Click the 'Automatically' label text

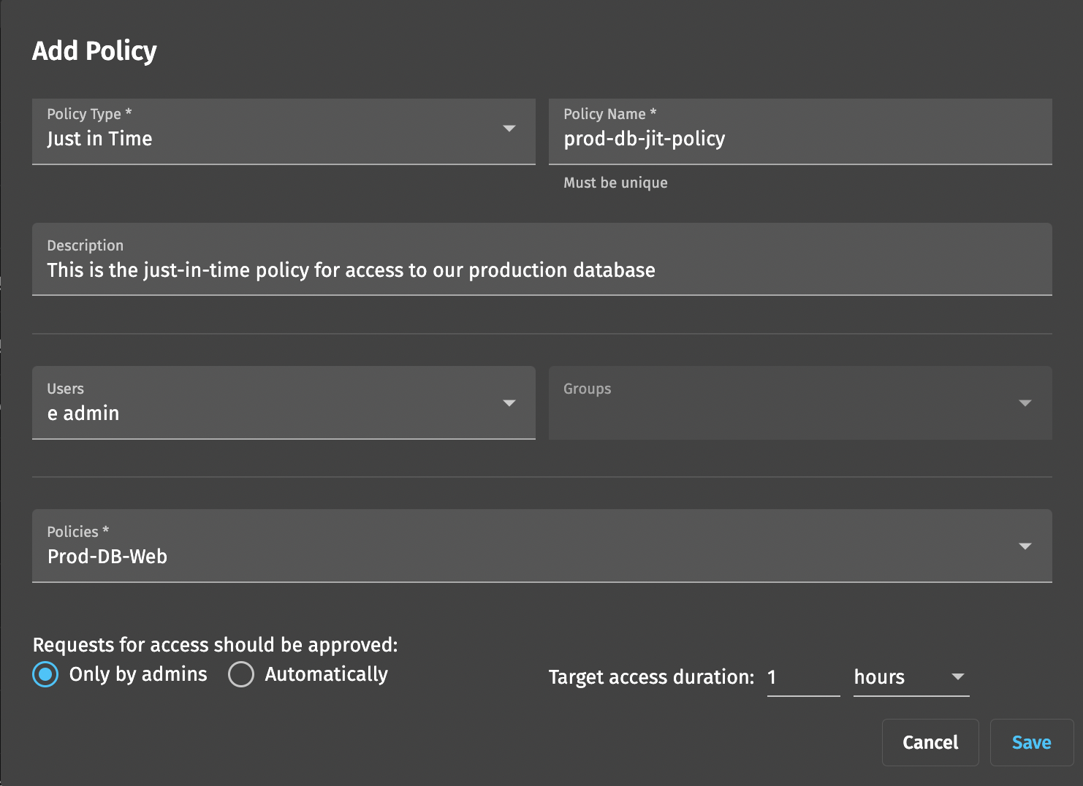pyautogui.click(x=326, y=674)
